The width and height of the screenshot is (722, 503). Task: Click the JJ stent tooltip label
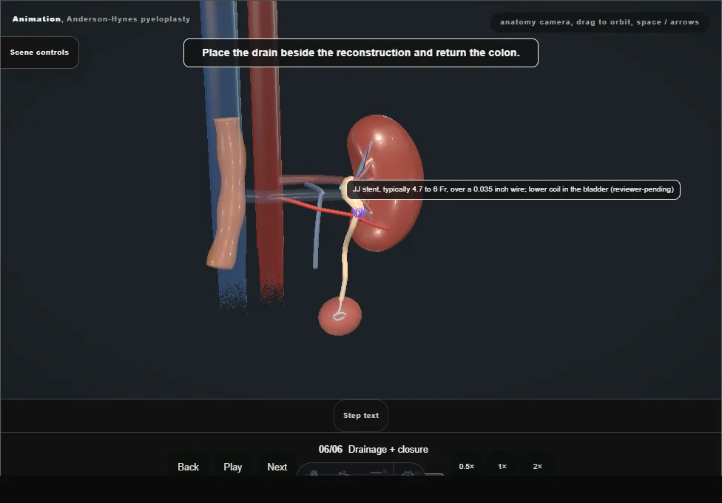(x=513, y=189)
